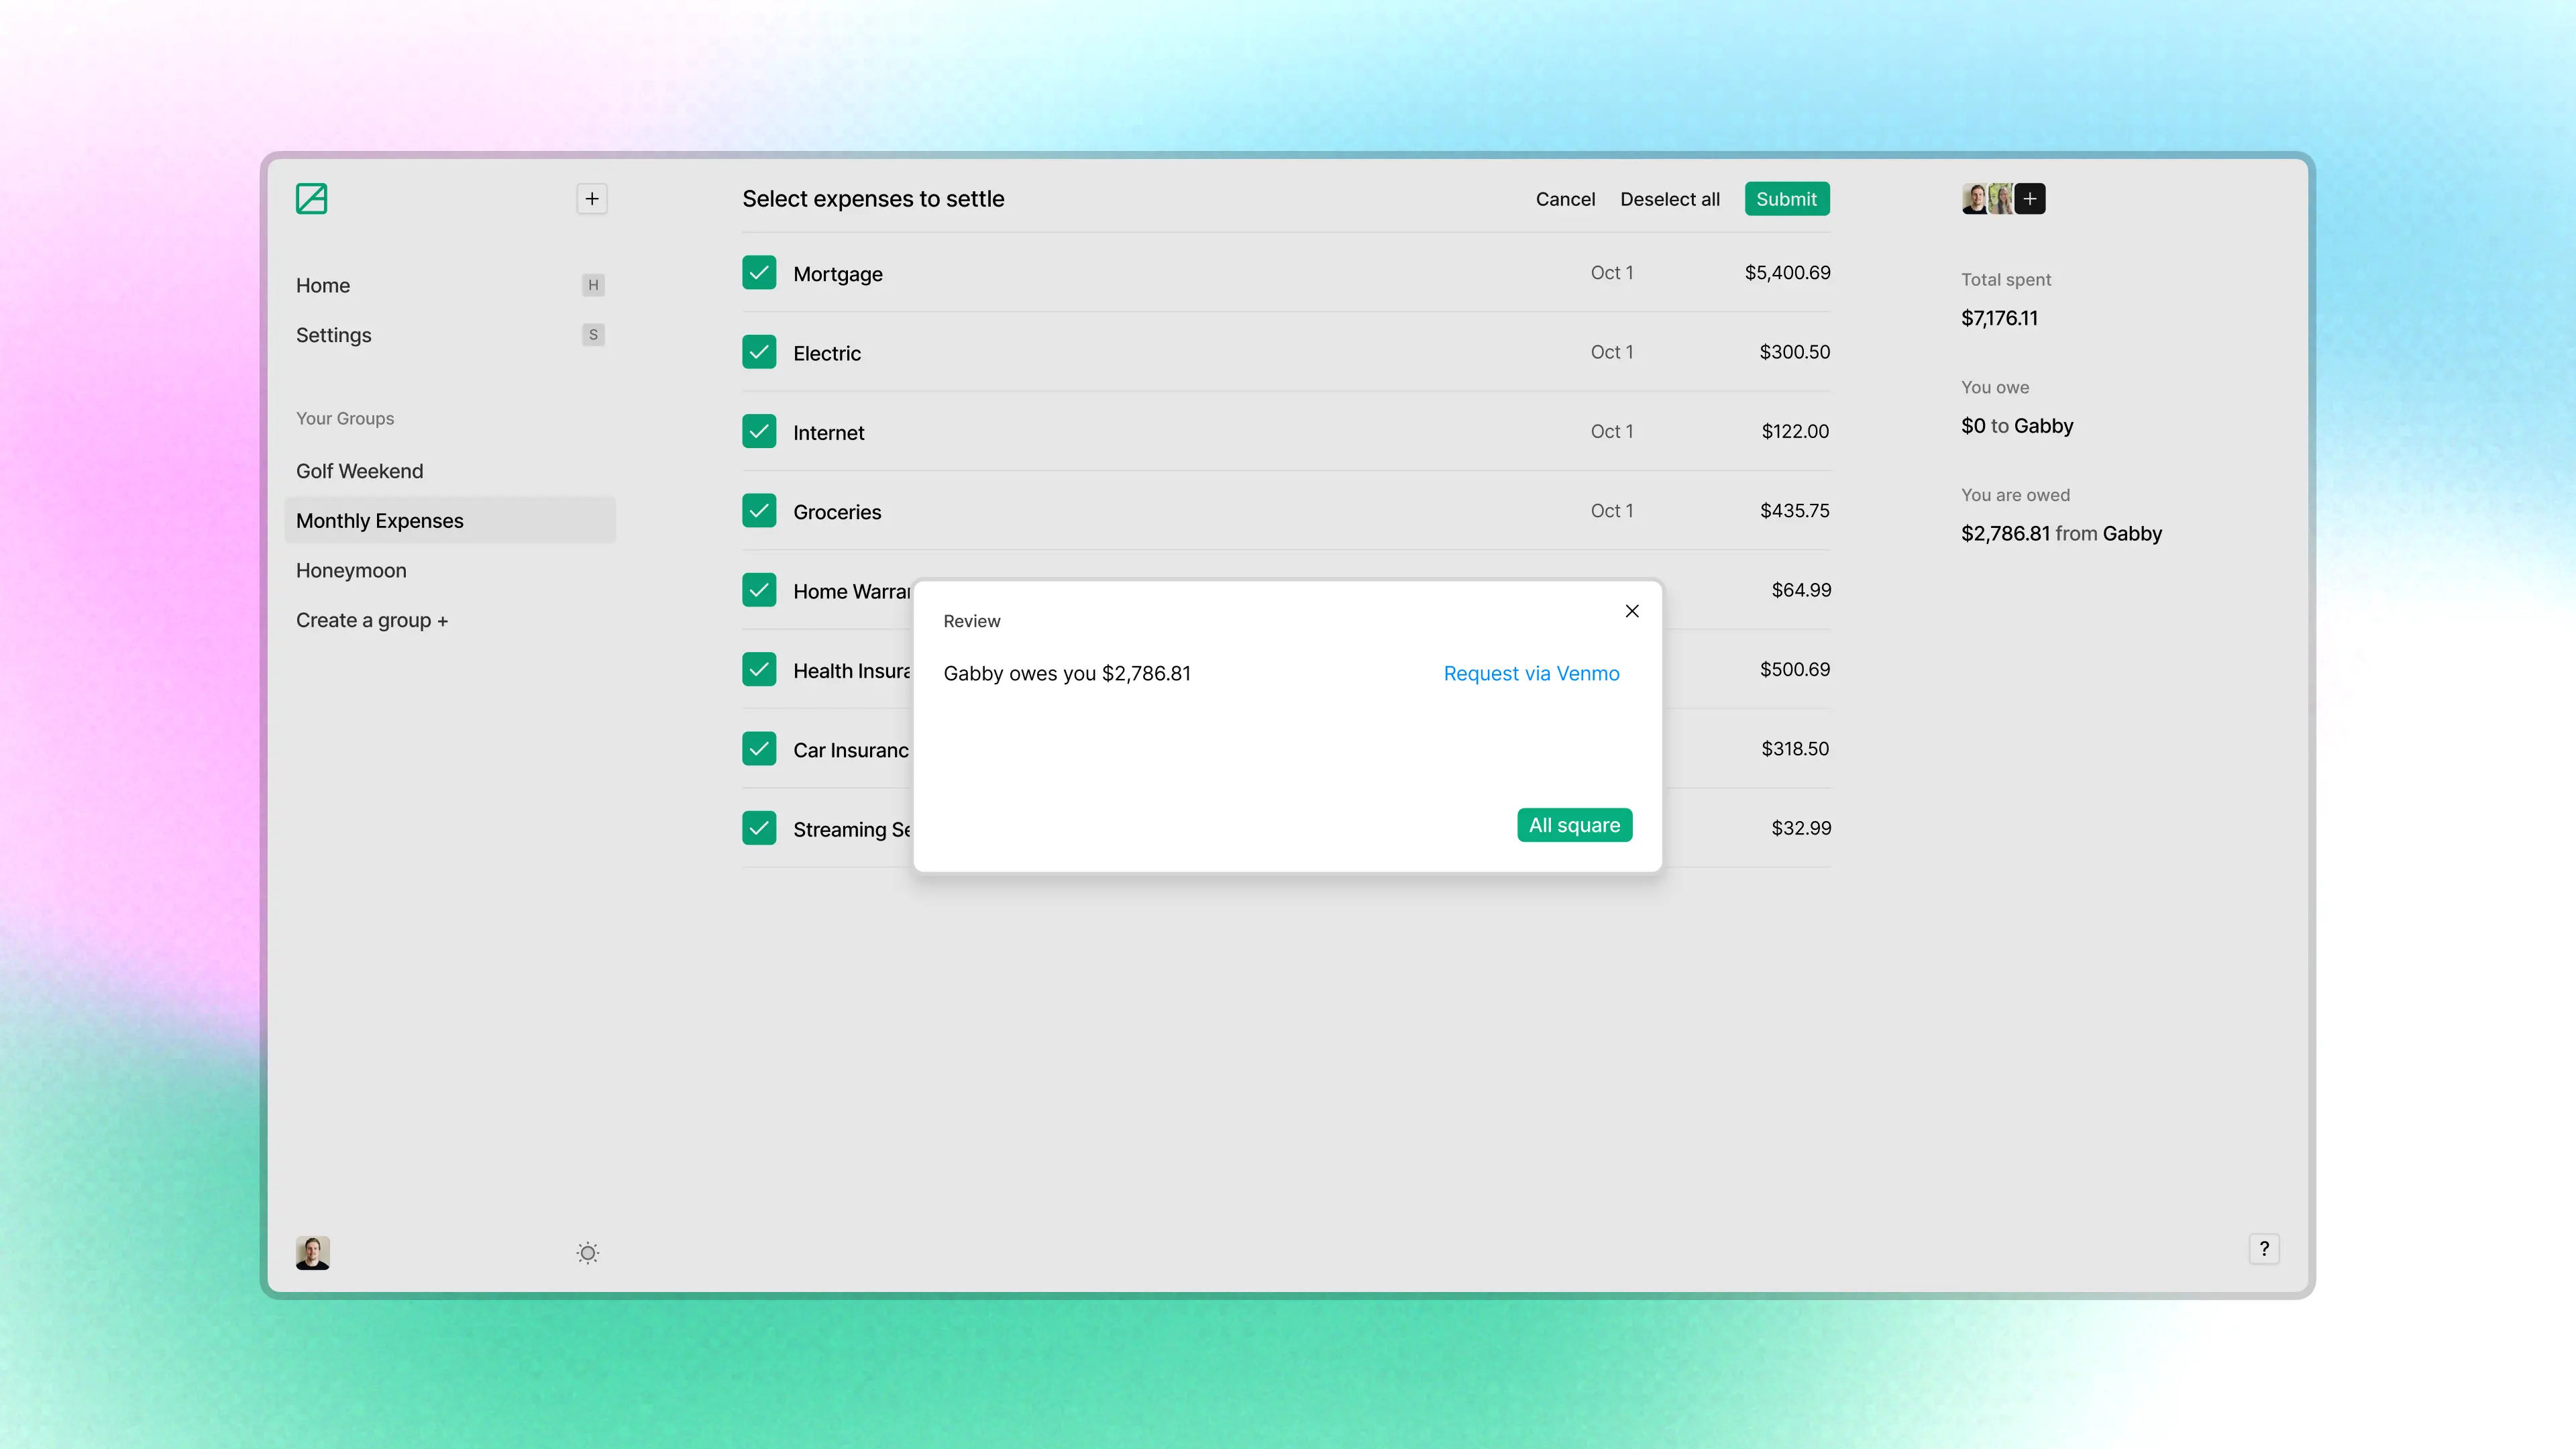The image size is (2576, 1449).
Task: Open the question mark help button
Action: [2264, 1249]
